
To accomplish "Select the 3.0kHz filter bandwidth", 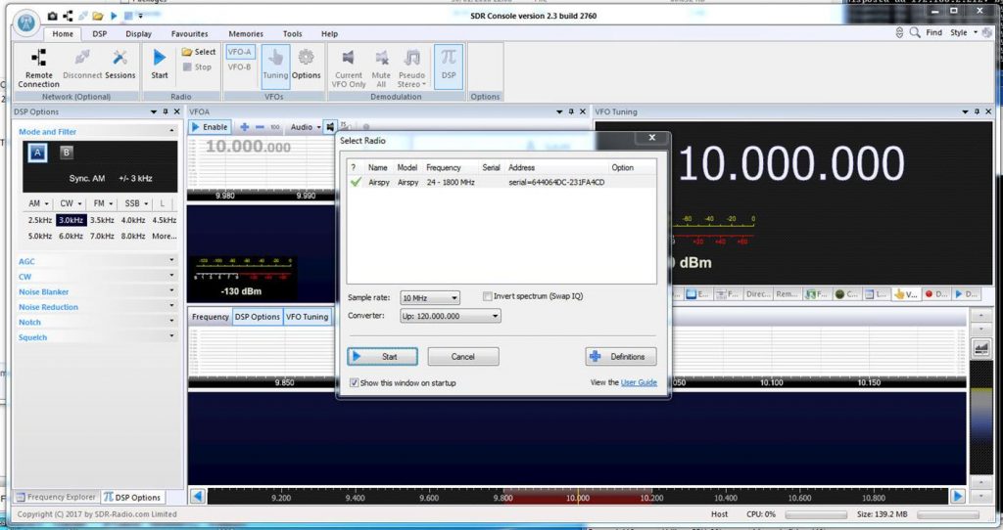I will (71, 220).
